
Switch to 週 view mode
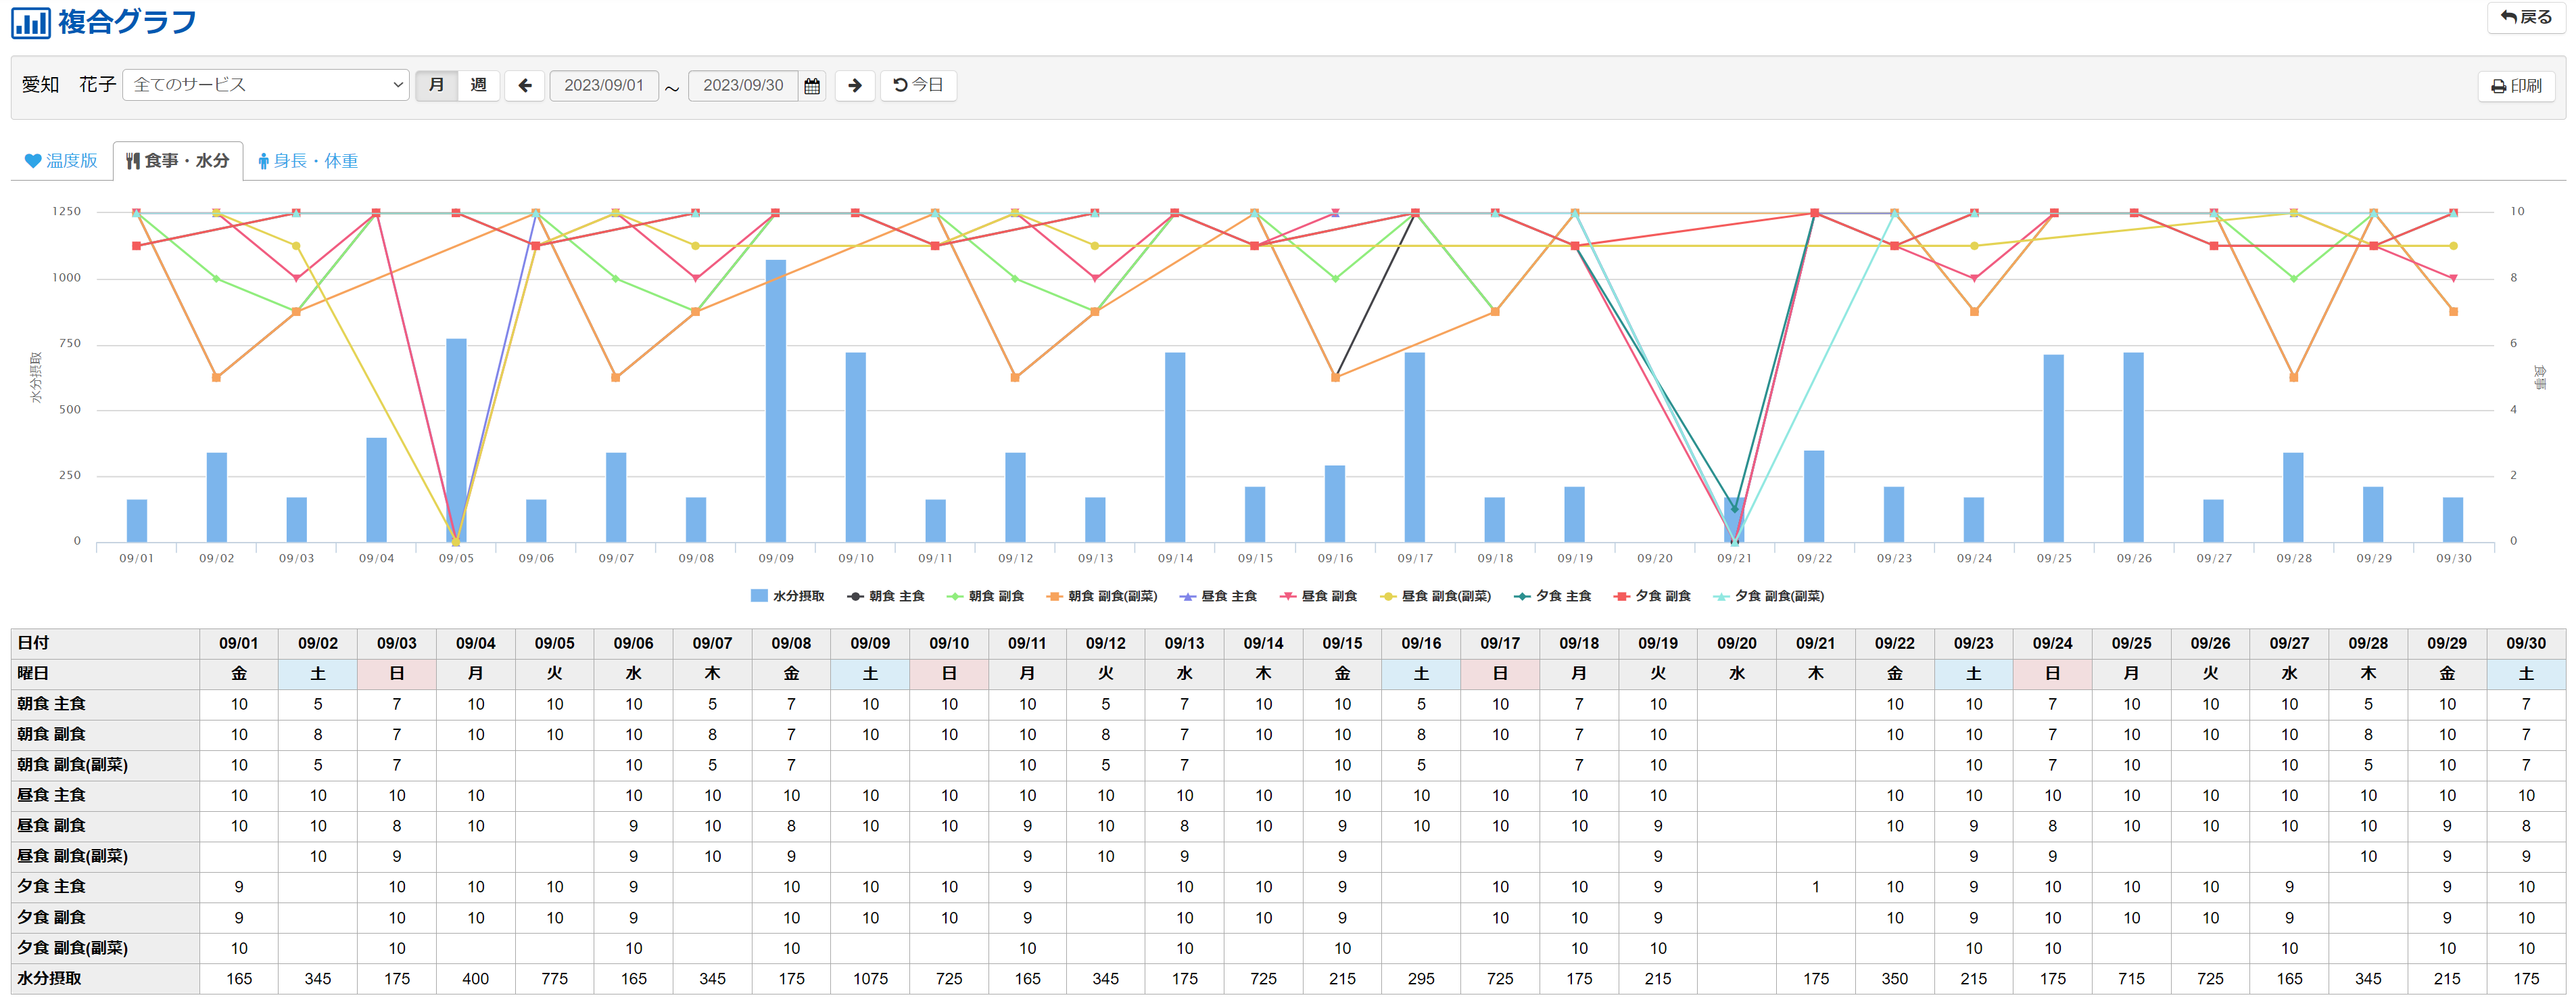(478, 86)
